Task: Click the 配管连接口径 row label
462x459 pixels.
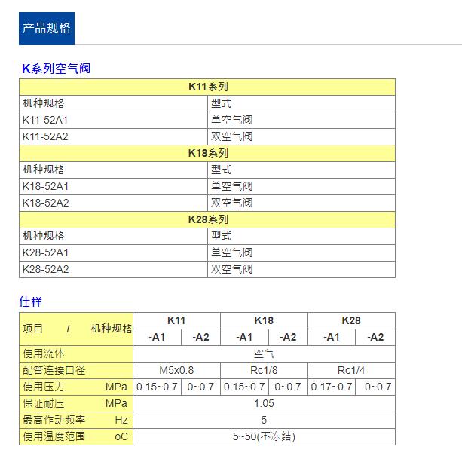Action: click(76, 370)
